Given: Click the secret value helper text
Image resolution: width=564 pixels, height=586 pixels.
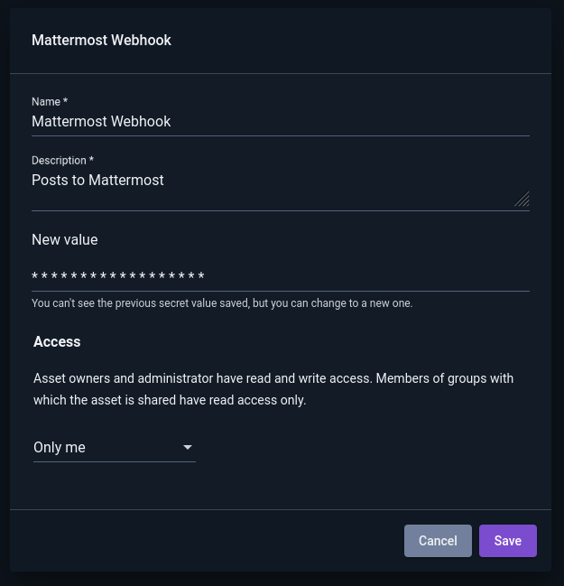Looking at the screenshot, I should click(222, 303).
